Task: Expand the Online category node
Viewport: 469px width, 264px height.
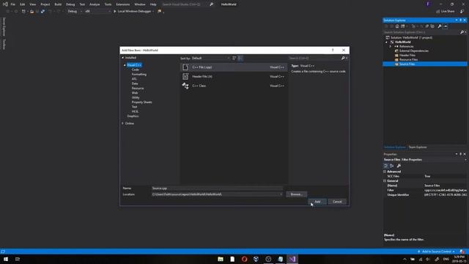Action: point(122,123)
